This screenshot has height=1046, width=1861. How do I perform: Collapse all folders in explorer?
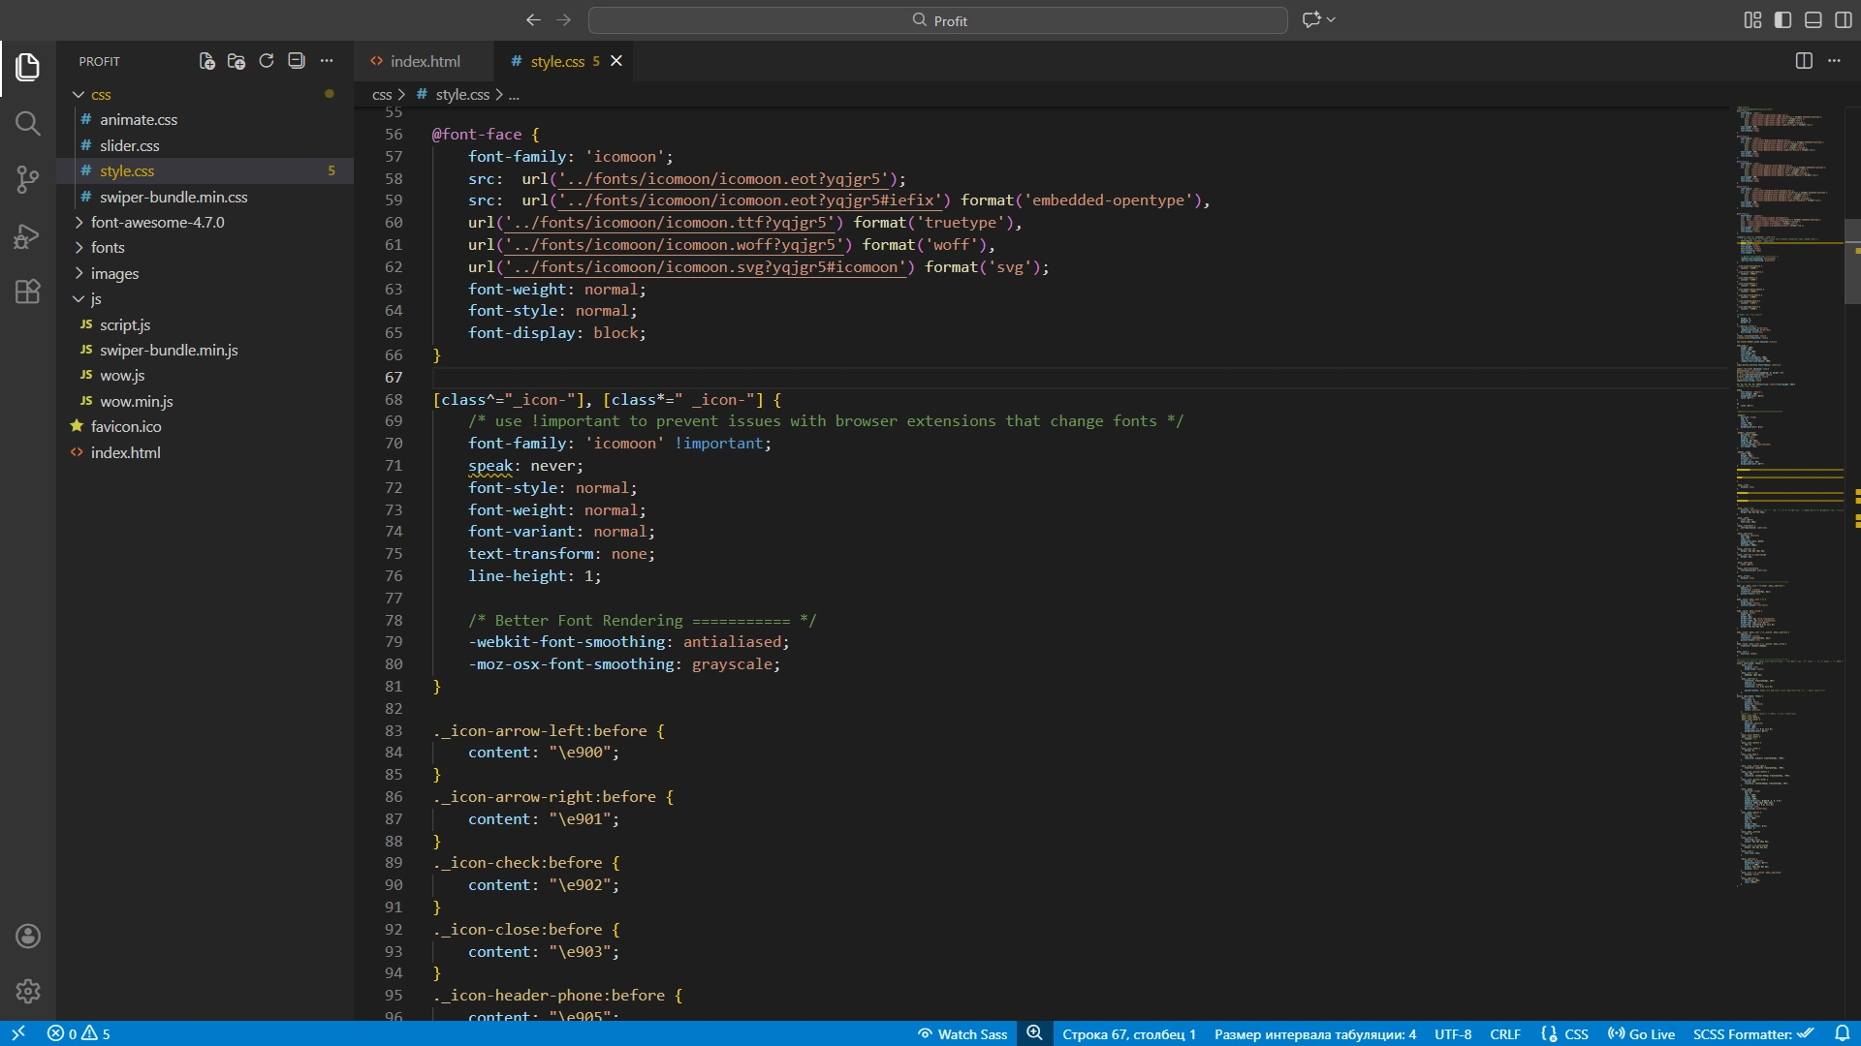297,61
